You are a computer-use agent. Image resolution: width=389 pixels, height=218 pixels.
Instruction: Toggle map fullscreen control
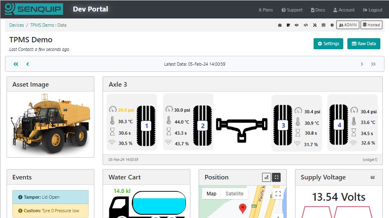(x=278, y=194)
